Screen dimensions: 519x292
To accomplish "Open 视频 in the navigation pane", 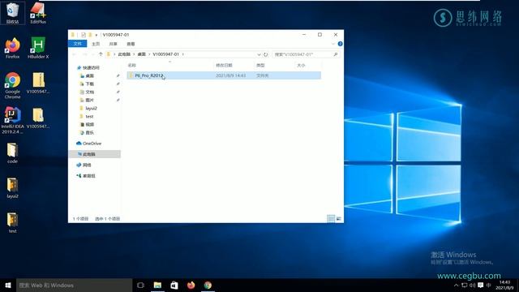I will click(90, 124).
